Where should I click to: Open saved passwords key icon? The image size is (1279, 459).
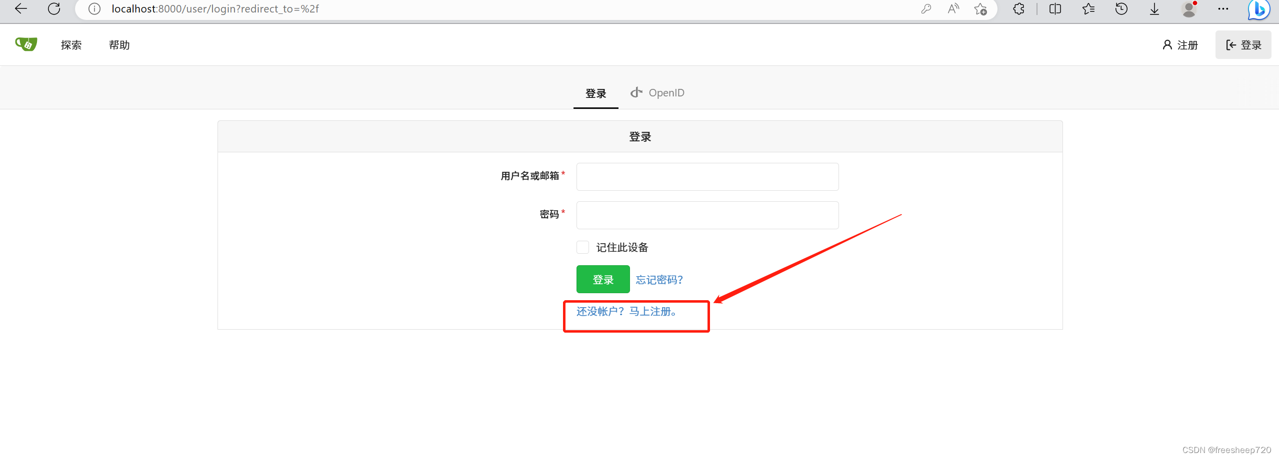pos(926,9)
